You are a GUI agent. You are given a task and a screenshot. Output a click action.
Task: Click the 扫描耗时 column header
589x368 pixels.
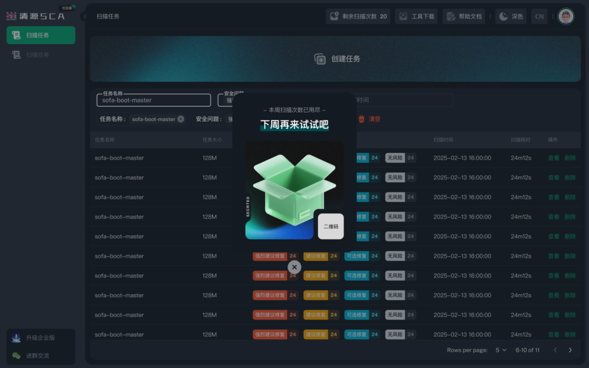click(521, 140)
